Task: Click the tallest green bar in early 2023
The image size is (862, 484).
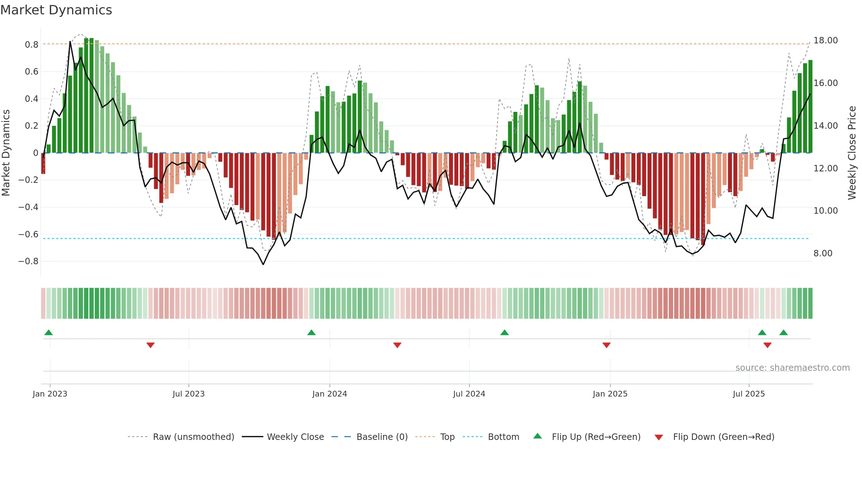Action: [x=91, y=95]
